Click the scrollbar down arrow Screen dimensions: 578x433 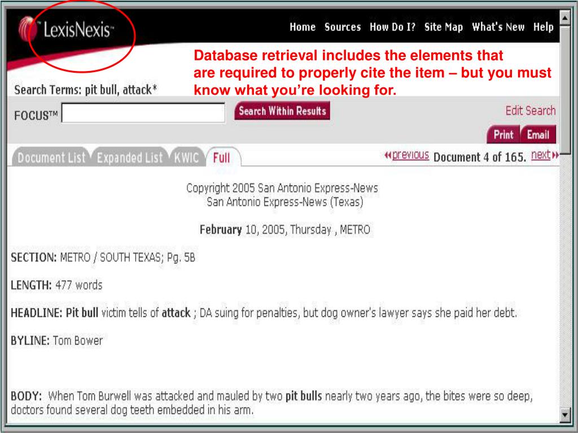point(564,416)
